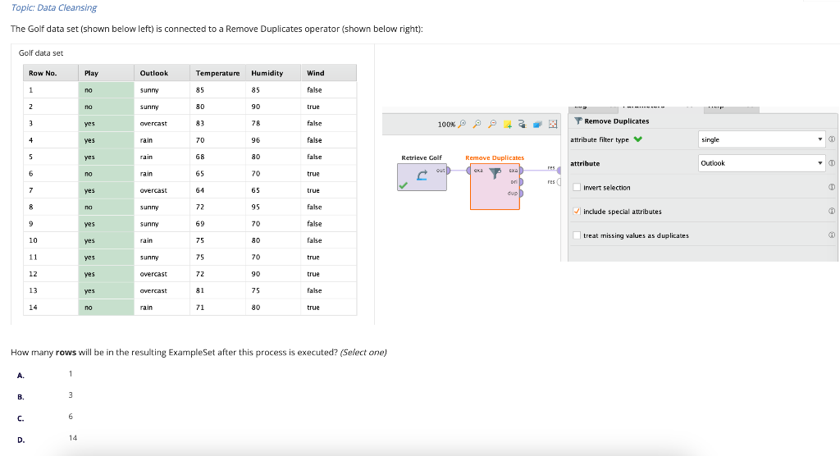Click the overcast cell in row 3
Image resolution: width=840 pixels, height=456 pixels.
[162, 123]
